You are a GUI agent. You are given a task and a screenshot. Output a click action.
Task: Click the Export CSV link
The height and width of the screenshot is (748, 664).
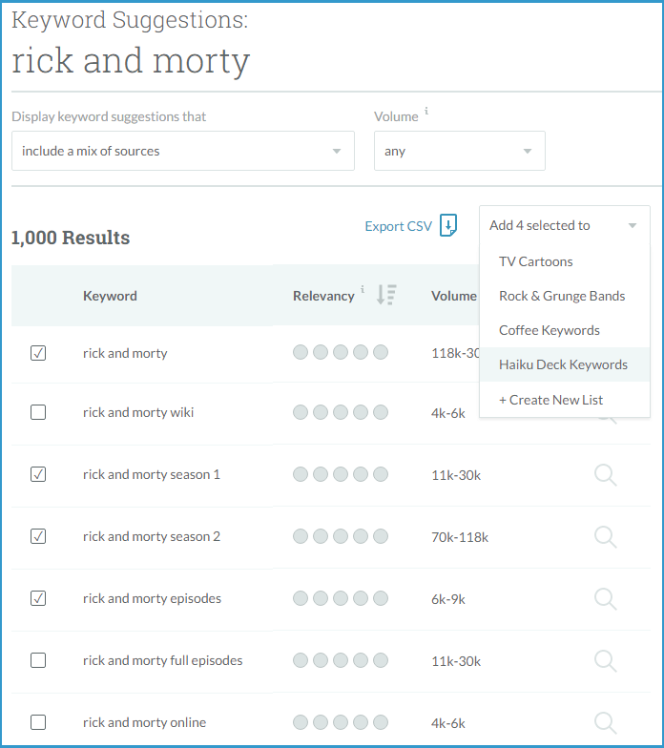point(398,226)
